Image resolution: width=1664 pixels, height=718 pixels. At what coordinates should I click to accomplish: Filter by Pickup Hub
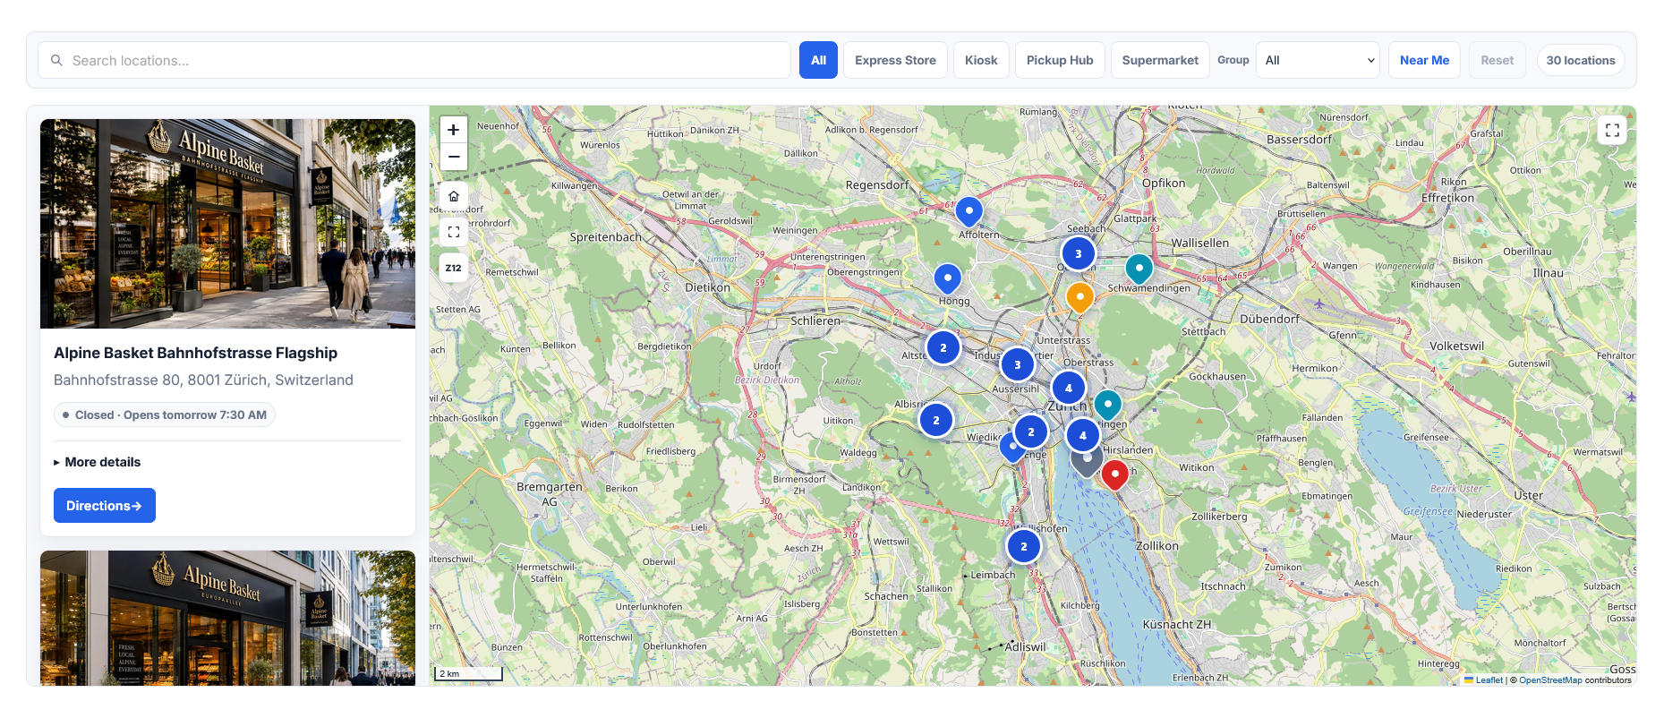coord(1060,60)
